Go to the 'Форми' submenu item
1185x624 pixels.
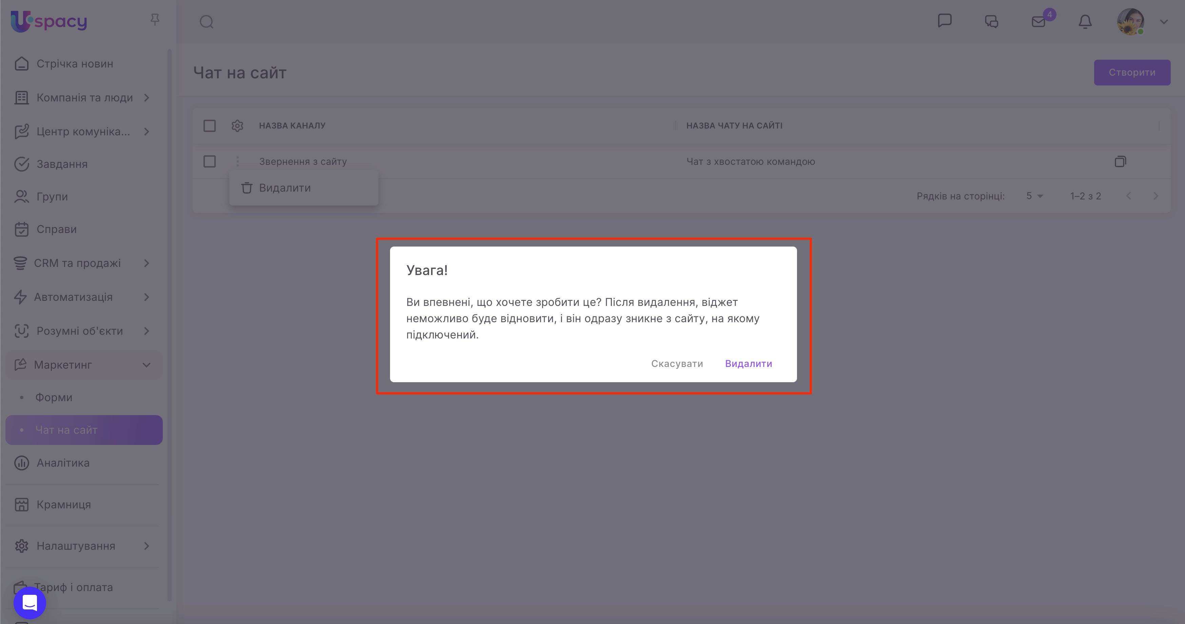(x=54, y=397)
